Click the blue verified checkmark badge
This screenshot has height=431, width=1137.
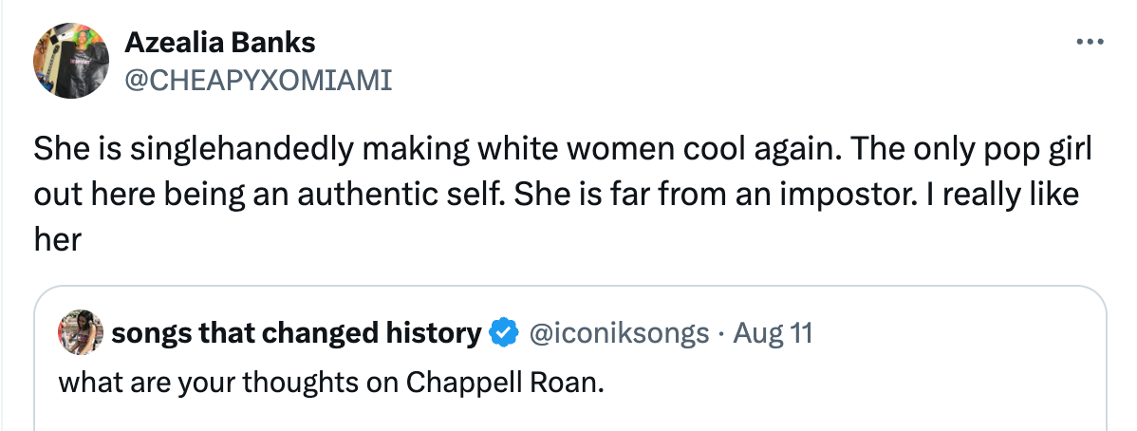[504, 333]
